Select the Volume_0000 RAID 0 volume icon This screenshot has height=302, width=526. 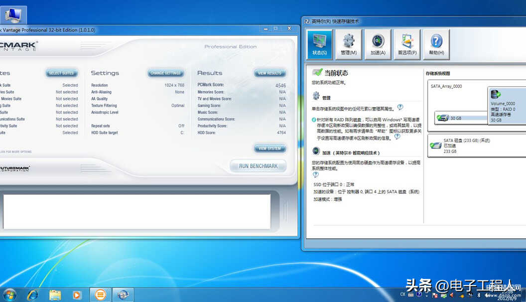(x=495, y=94)
